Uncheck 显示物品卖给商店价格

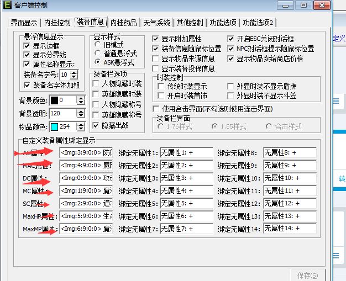pos(230,59)
